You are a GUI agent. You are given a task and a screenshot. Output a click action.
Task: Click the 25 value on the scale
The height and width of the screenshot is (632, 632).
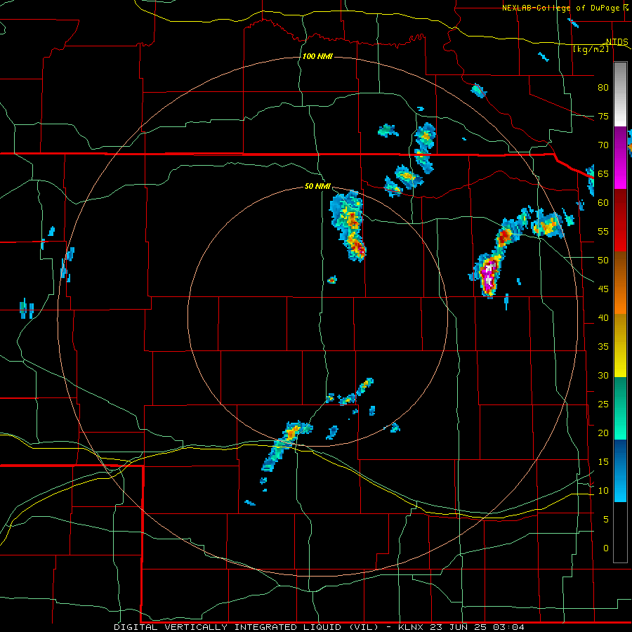603,404
